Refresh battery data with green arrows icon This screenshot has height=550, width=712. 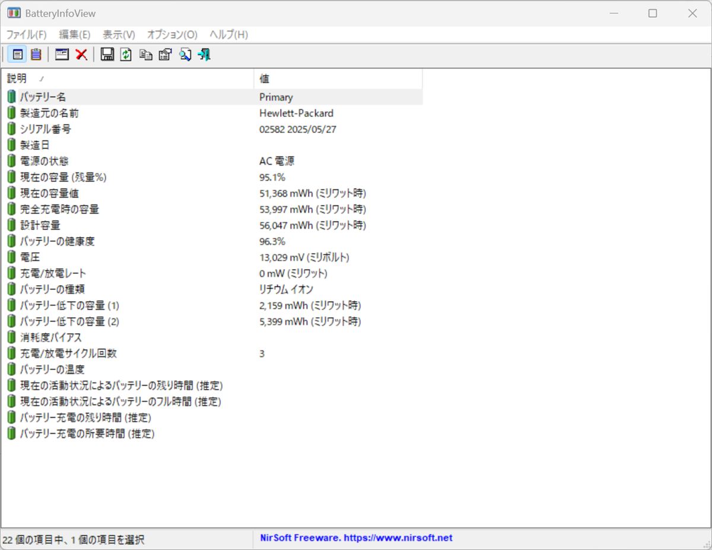[126, 55]
